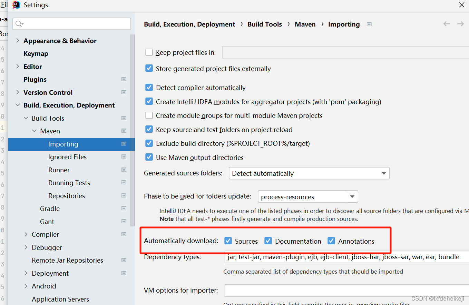Open Generated sources folders dropdown
The height and width of the screenshot is (305, 469).
309,173
